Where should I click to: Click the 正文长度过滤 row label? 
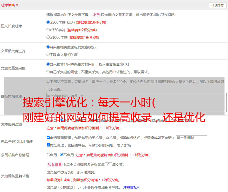[x=11, y=26]
